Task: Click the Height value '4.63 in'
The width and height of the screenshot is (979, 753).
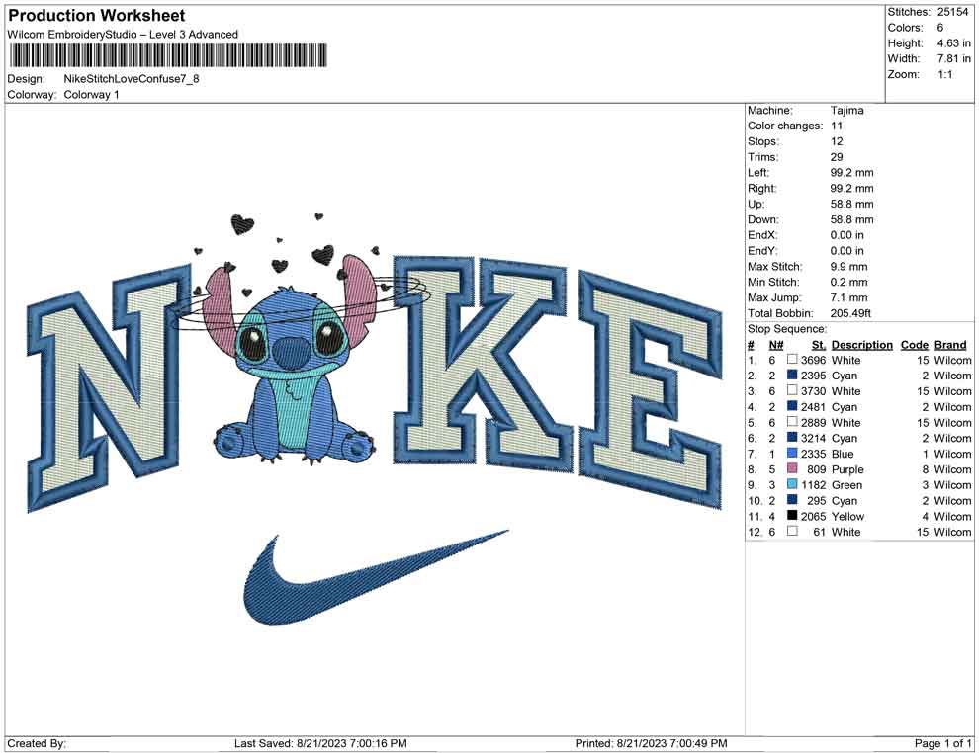Action: pos(953,43)
